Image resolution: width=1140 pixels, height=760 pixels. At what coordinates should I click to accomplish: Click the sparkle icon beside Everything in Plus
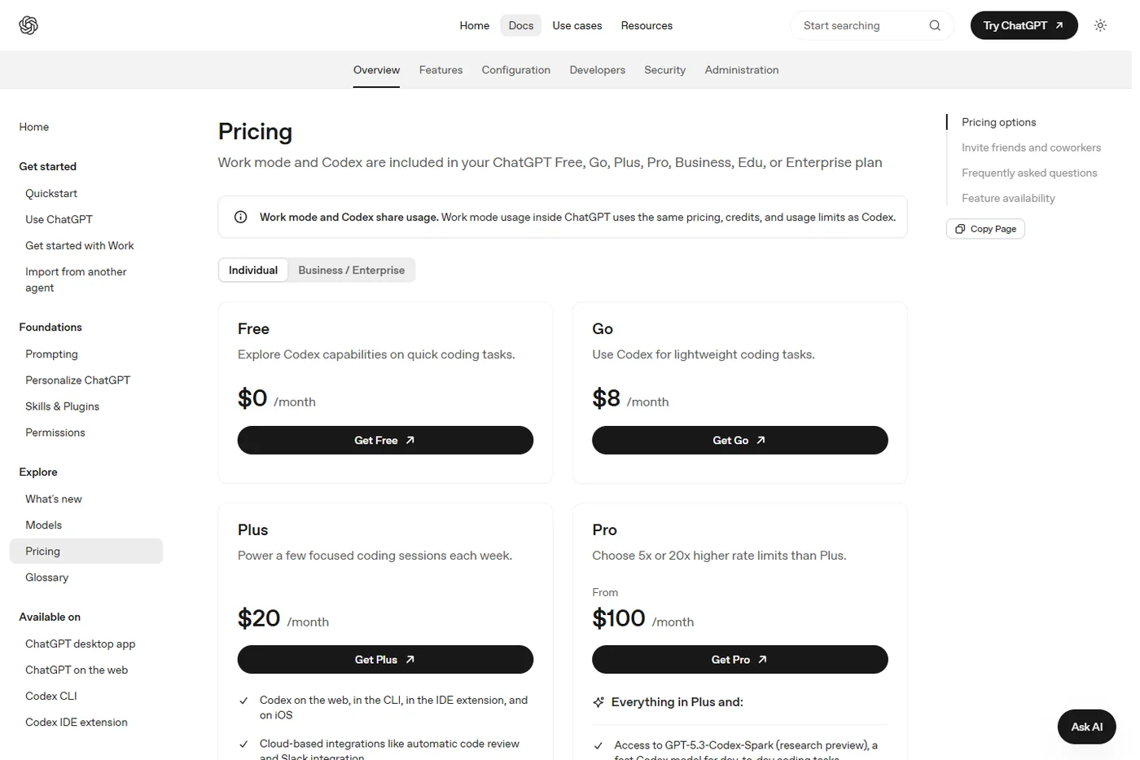598,702
